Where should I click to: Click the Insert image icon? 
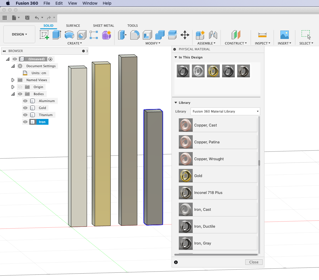284,35
